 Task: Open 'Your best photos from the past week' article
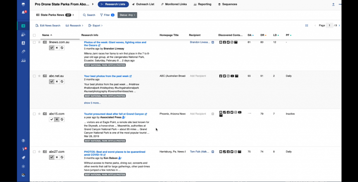[106, 76]
